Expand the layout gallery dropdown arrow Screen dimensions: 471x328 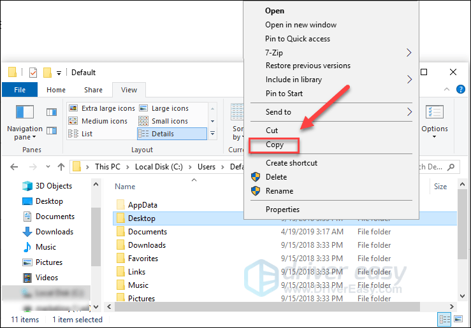point(213,134)
